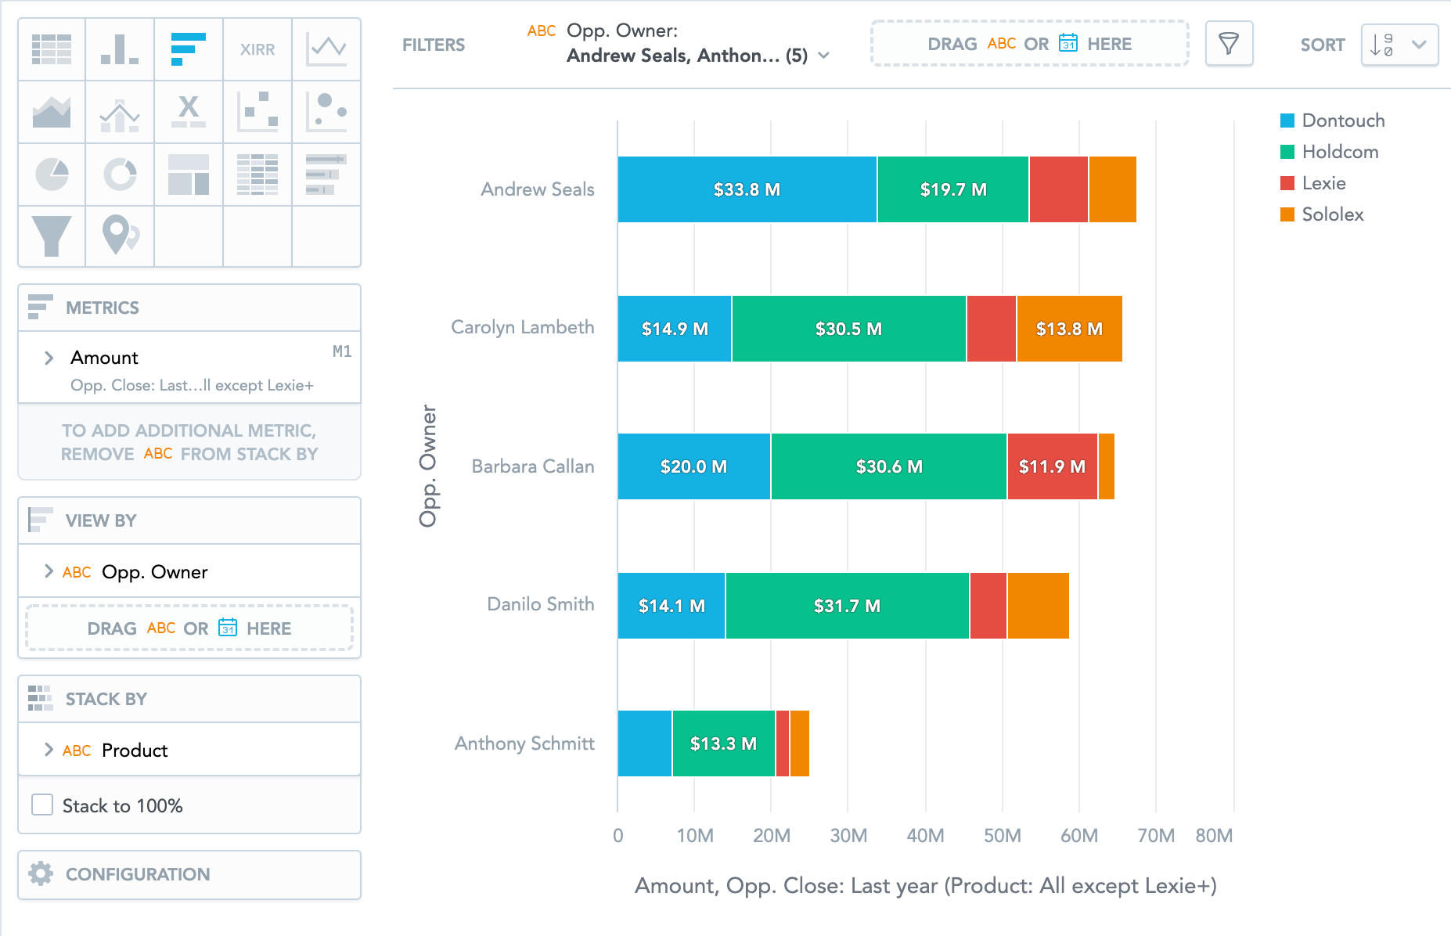Click the VIEW BY section icon
The image size is (1451, 936).
tap(41, 520)
